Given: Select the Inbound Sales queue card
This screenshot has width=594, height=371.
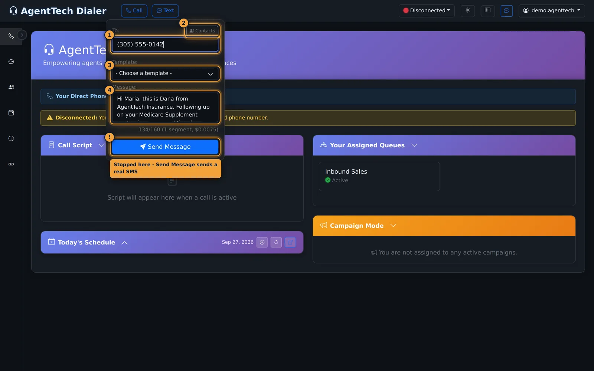Looking at the screenshot, I should 379,176.
